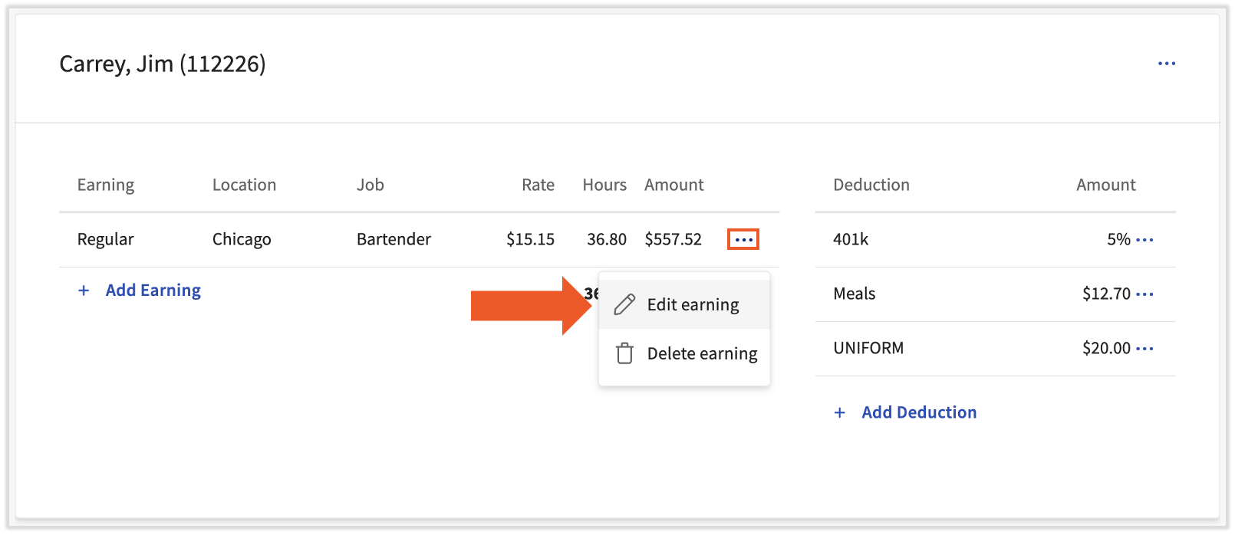
Task: Click the Add Deduction link
Action: click(x=919, y=412)
